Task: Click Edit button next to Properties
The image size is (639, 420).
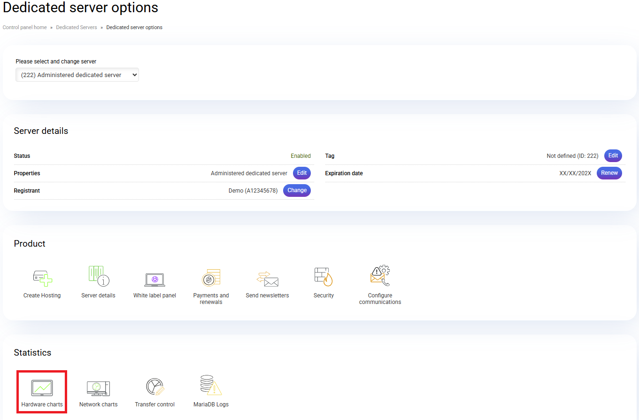Action: pyautogui.click(x=302, y=173)
